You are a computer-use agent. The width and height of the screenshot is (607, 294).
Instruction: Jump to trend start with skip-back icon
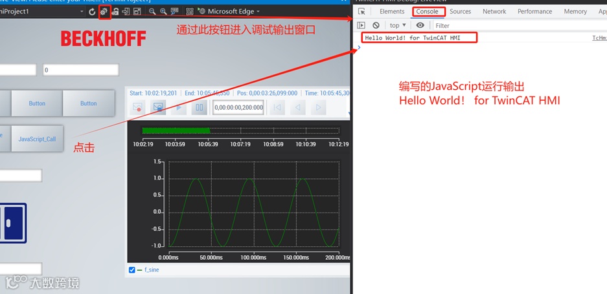[277, 107]
